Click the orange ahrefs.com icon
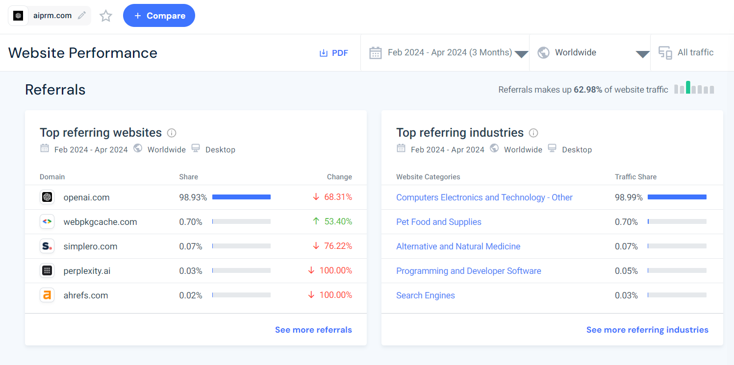734x365 pixels. (47, 295)
